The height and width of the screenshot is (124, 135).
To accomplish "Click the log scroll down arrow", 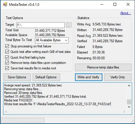I will (x=129, y=107).
